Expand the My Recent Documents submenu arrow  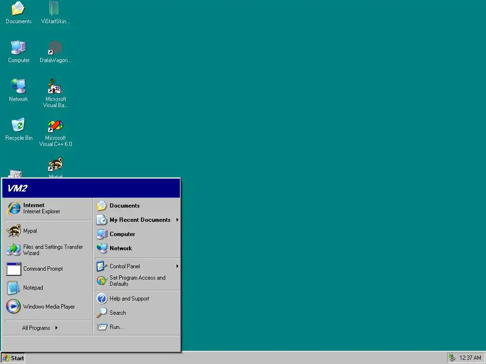(178, 220)
